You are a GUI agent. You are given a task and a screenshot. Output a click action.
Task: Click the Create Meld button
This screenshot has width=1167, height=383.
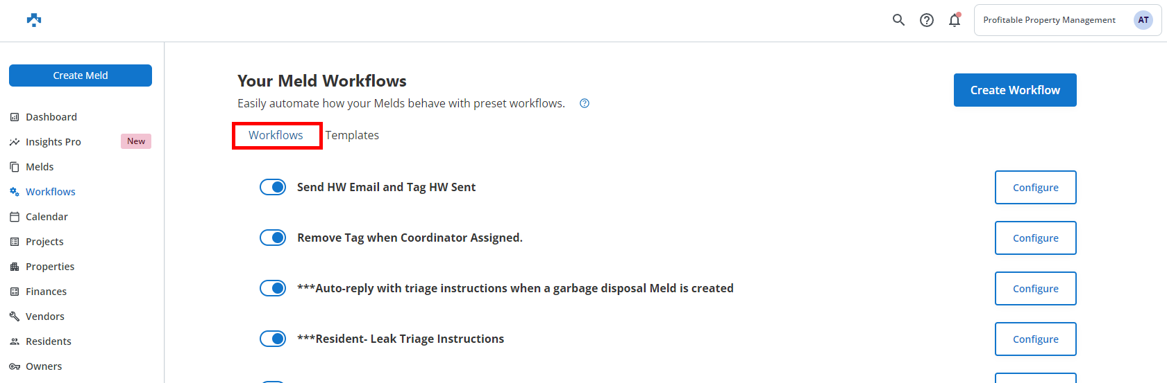pyautogui.click(x=81, y=75)
